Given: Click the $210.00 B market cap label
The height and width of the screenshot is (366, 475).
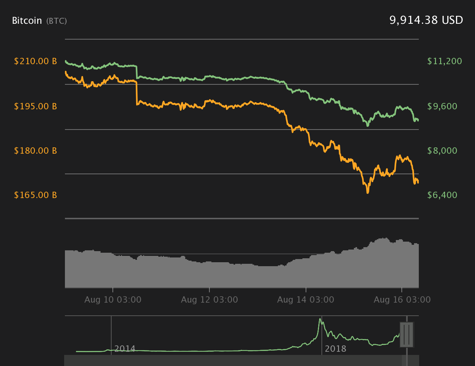Looking at the screenshot, I should [36, 61].
